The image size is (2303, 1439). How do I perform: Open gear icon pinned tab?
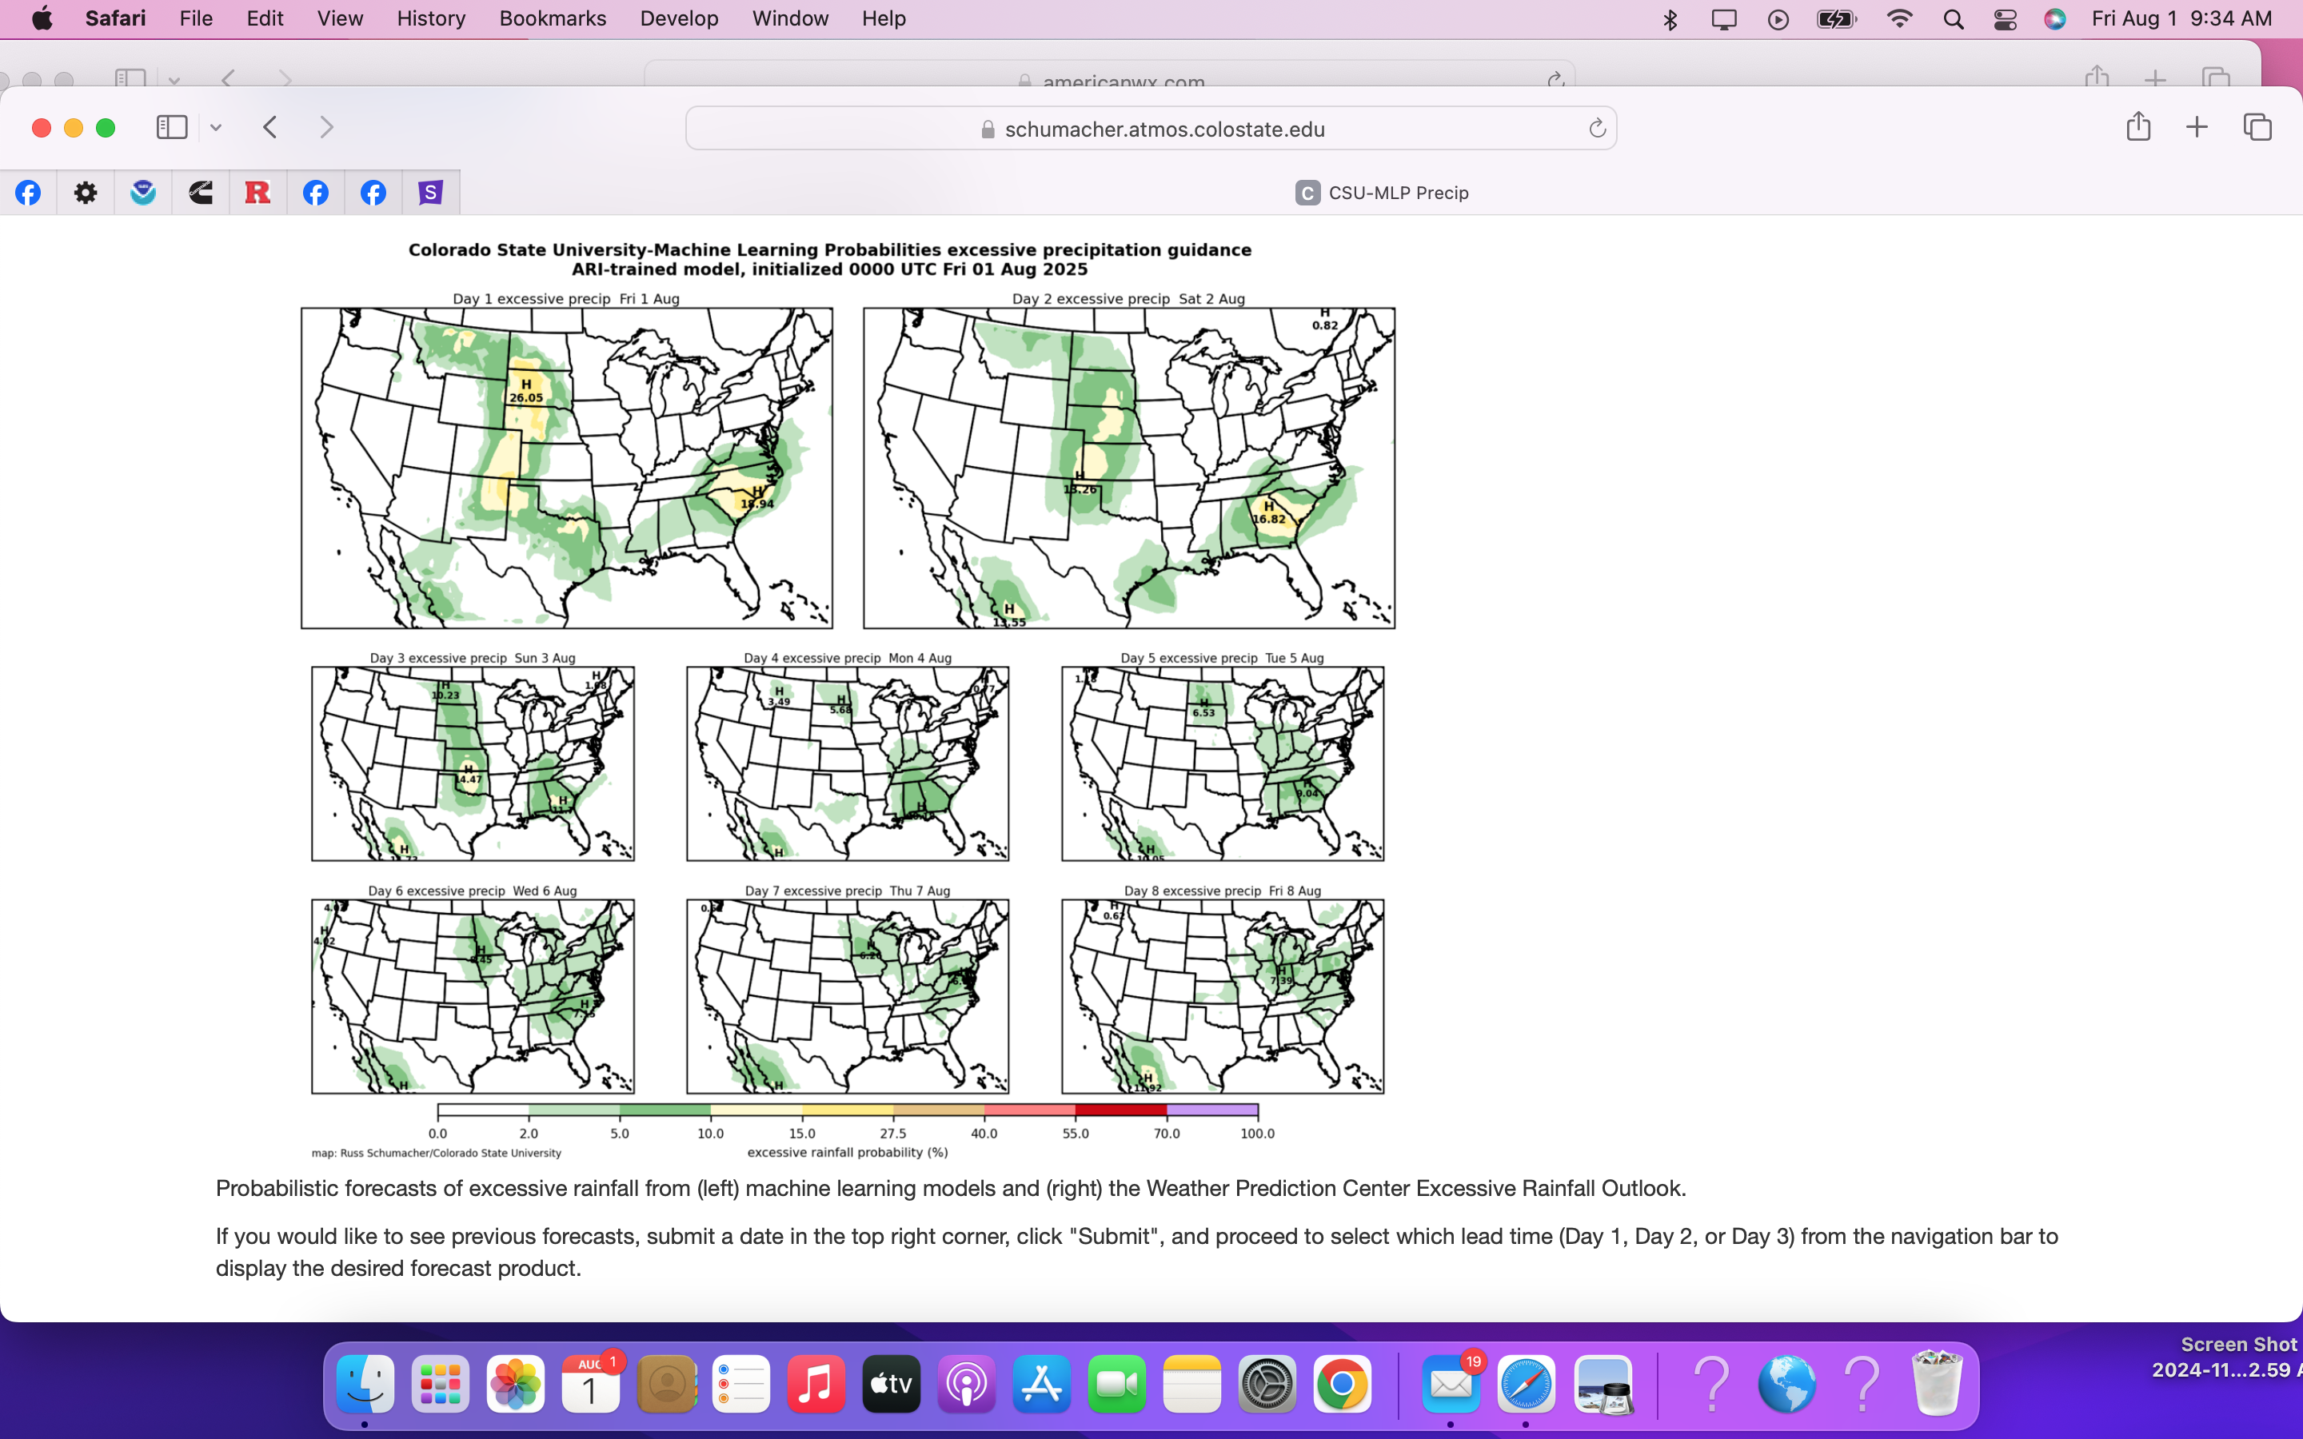[x=86, y=193]
